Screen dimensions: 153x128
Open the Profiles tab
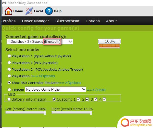click(9, 21)
